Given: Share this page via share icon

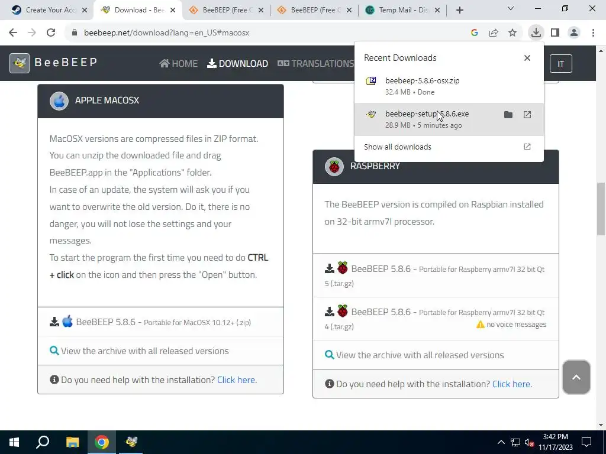Looking at the screenshot, I should pyautogui.click(x=494, y=33).
